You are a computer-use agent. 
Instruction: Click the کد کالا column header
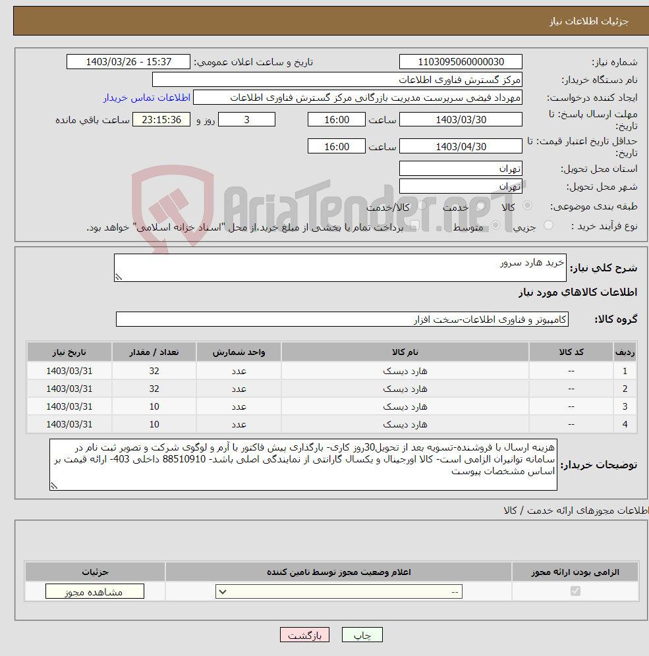coord(571,352)
